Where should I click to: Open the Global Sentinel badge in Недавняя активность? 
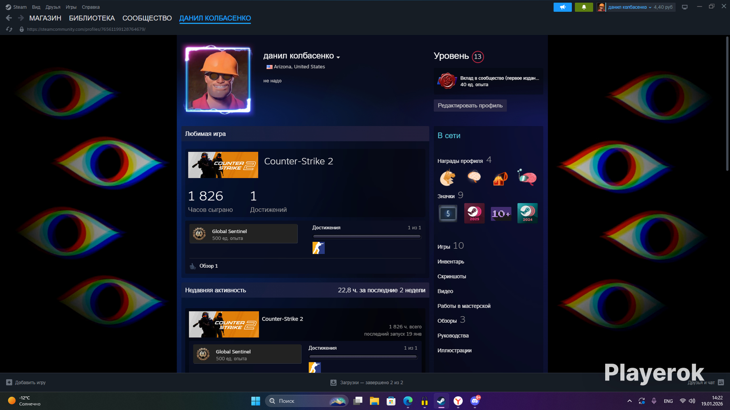(247, 354)
